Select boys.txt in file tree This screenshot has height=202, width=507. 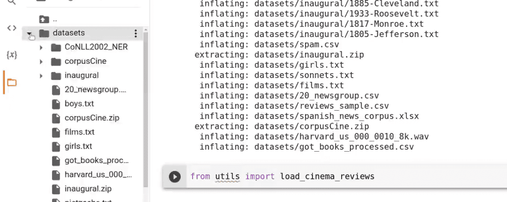click(x=73, y=104)
